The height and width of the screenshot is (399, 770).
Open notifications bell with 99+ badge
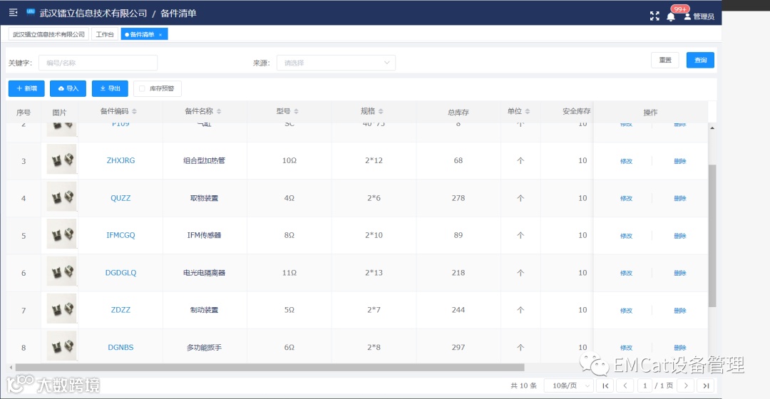pyautogui.click(x=671, y=16)
